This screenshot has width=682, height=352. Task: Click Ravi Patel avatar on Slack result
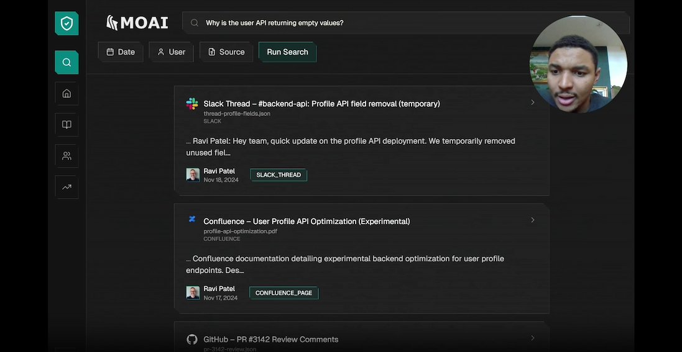(193, 174)
